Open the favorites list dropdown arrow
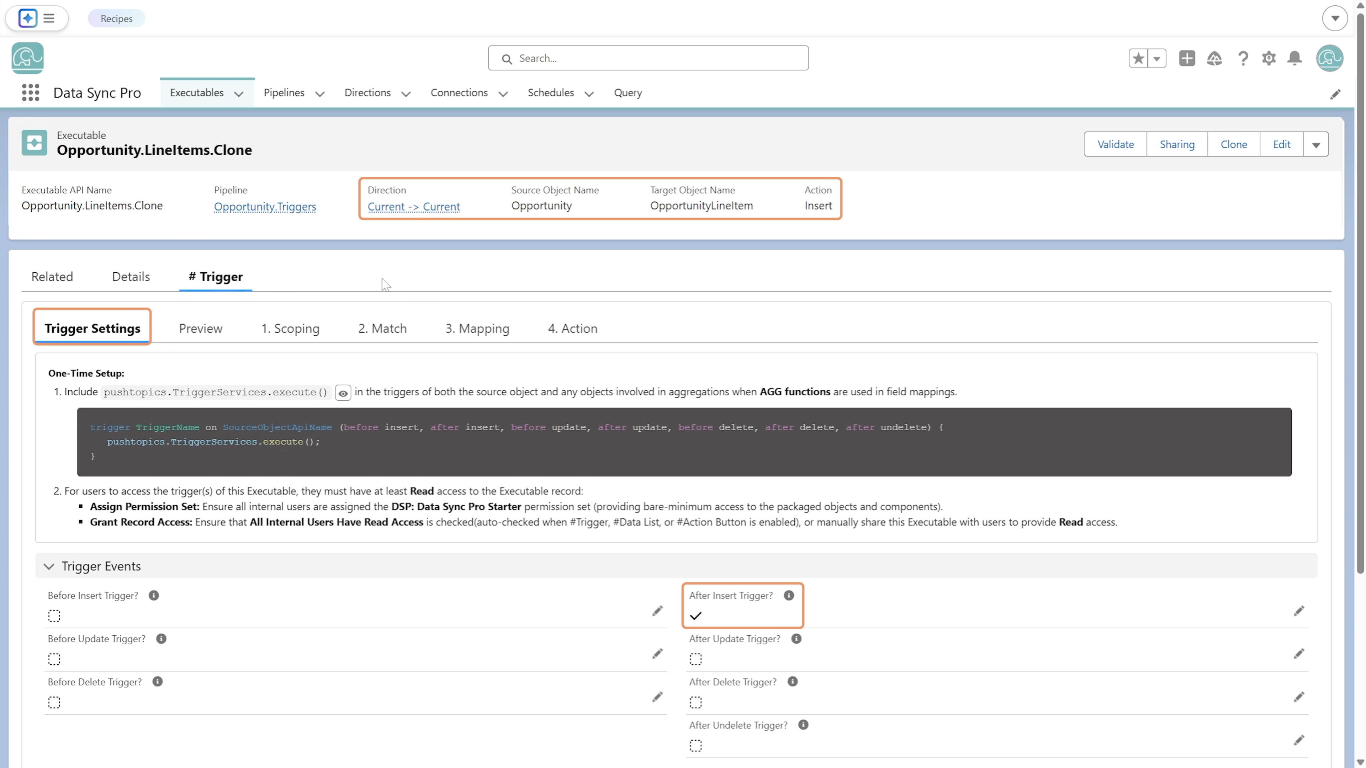Screen dimensions: 1366x768 pyautogui.click(x=1157, y=58)
